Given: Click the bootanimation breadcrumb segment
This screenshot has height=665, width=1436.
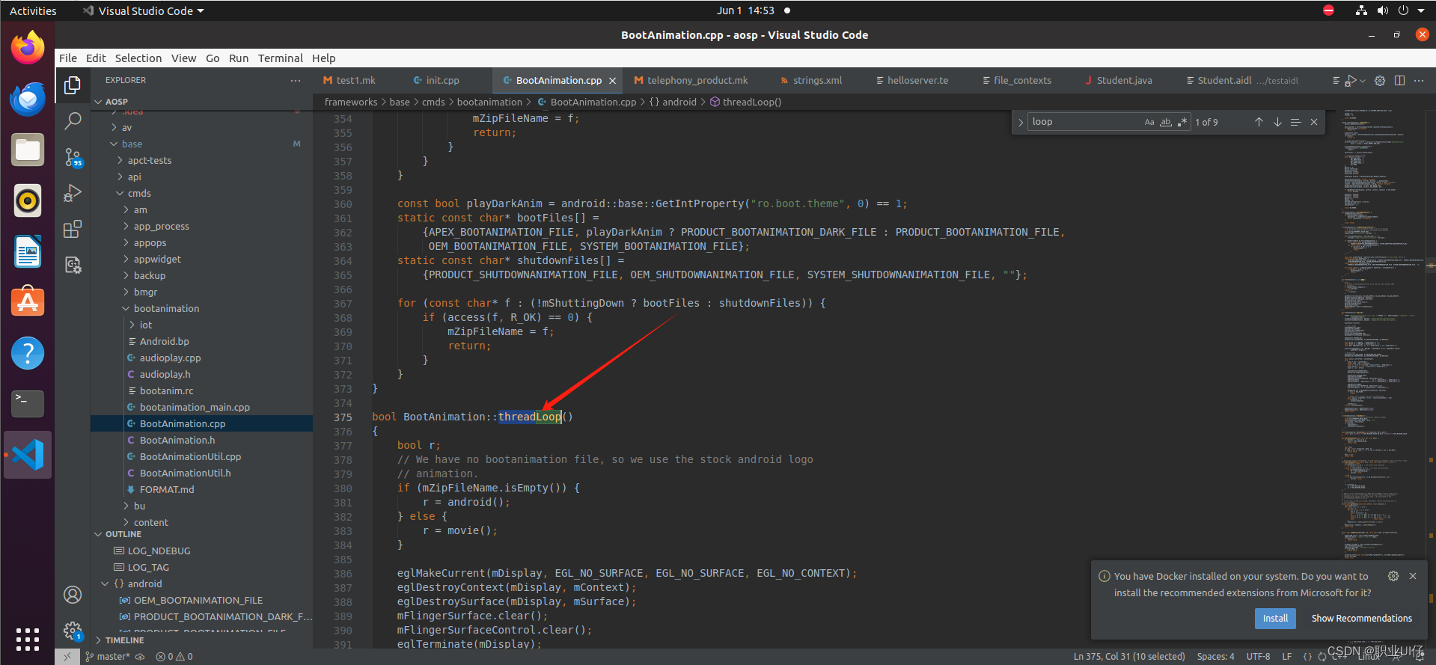Looking at the screenshot, I should [489, 102].
